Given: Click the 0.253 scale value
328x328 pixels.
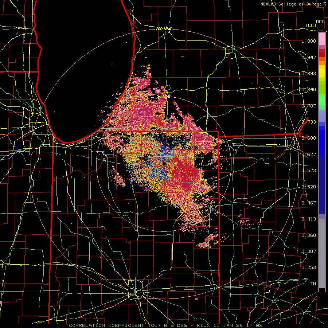Looking at the screenshot, I should point(309,268).
